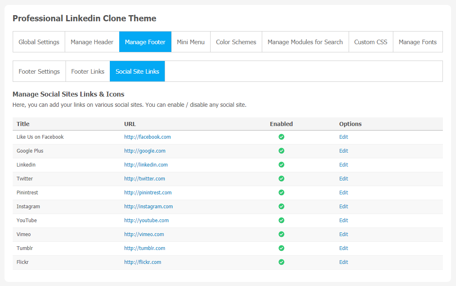This screenshot has height=286, width=456.
Task: Click the Professional Linkedin Clone Theme heading
Action: coord(84,18)
